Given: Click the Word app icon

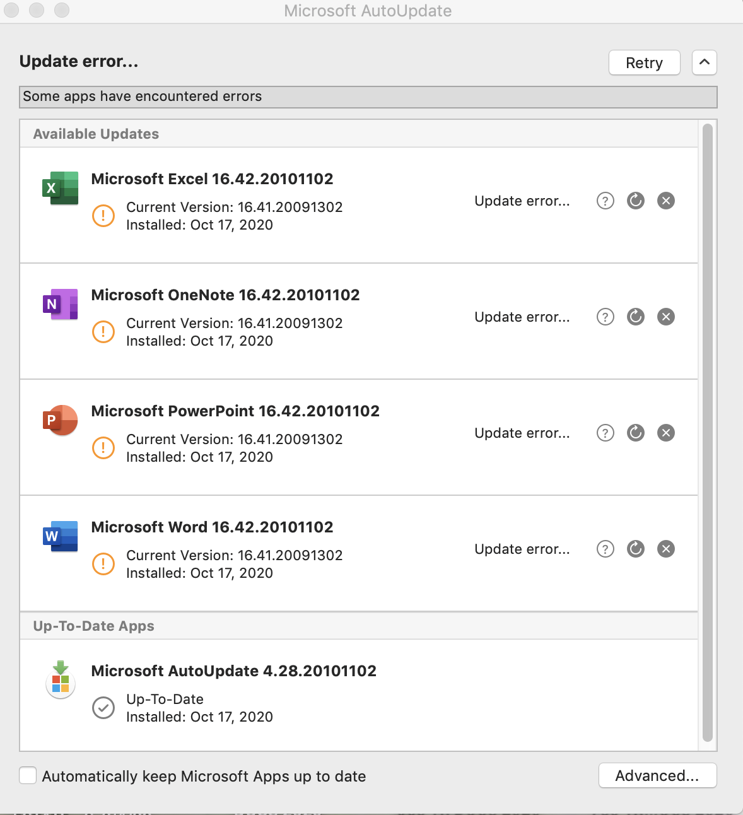Looking at the screenshot, I should (61, 536).
